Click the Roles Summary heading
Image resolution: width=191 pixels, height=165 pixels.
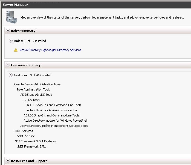pos(23,31)
